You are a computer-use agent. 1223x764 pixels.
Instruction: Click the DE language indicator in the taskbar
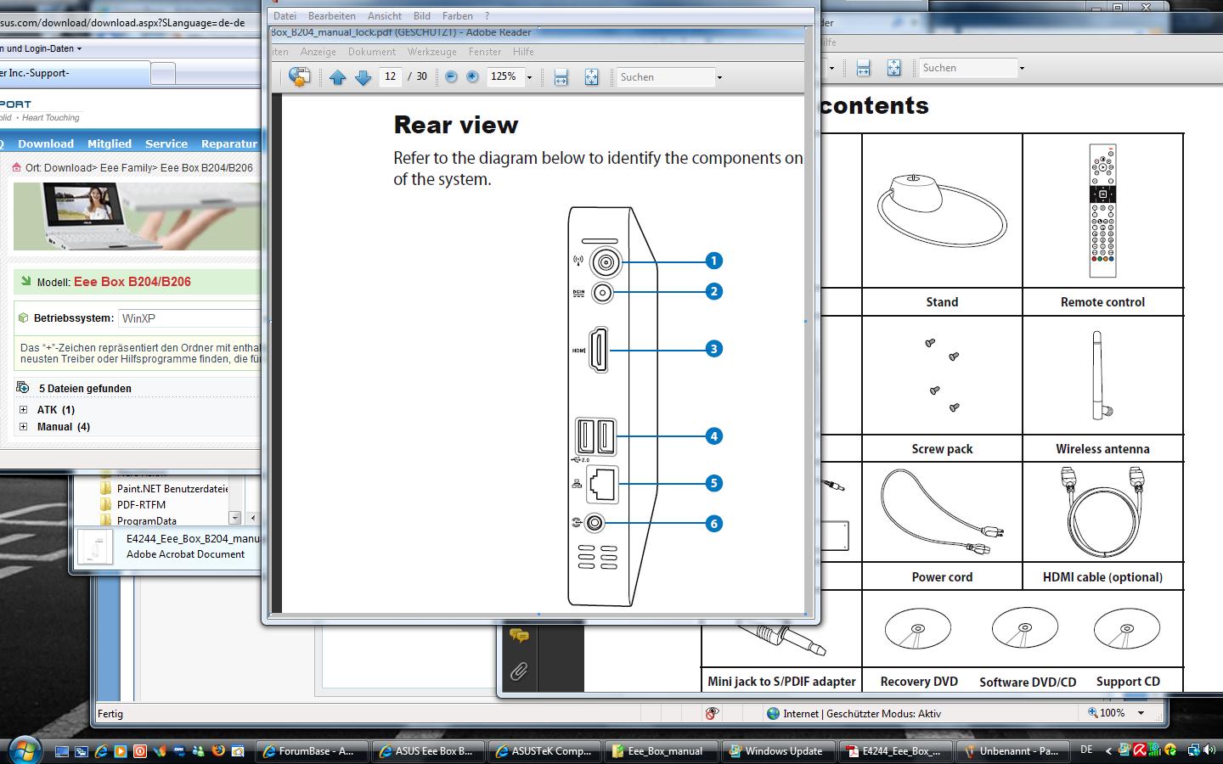[x=1086, y=750]
